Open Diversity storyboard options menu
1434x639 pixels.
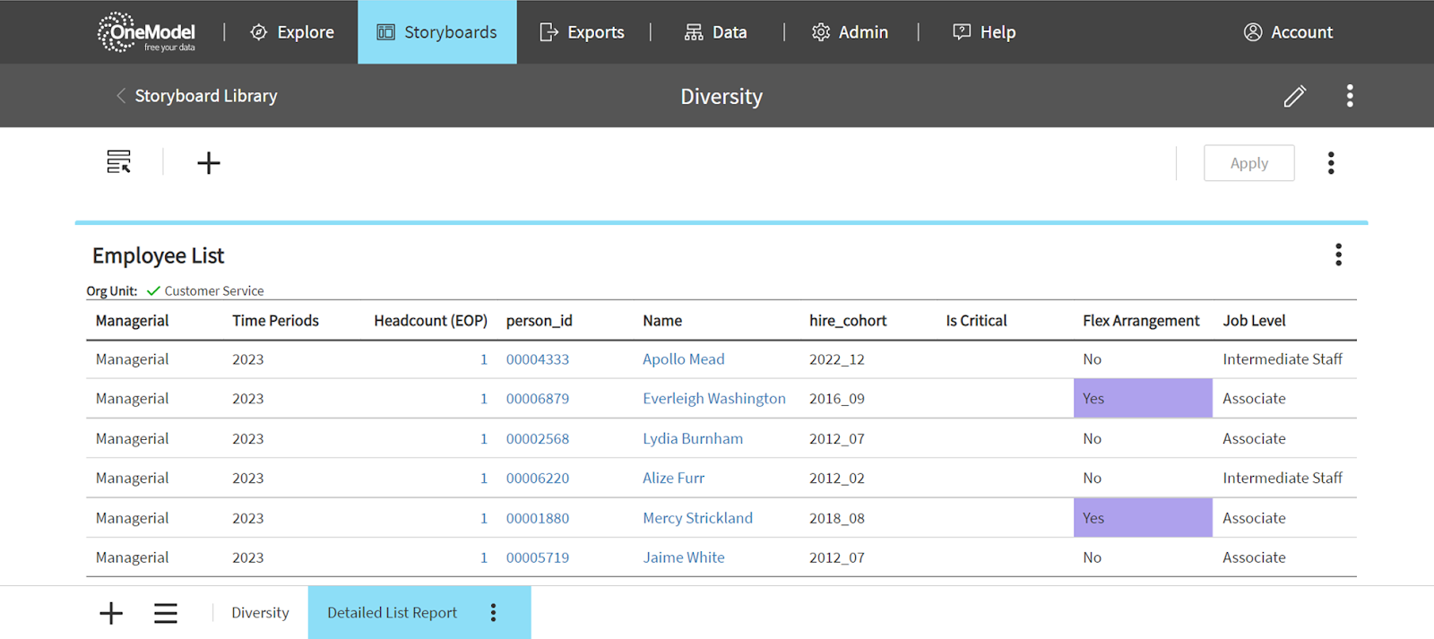coord(1349,96)
